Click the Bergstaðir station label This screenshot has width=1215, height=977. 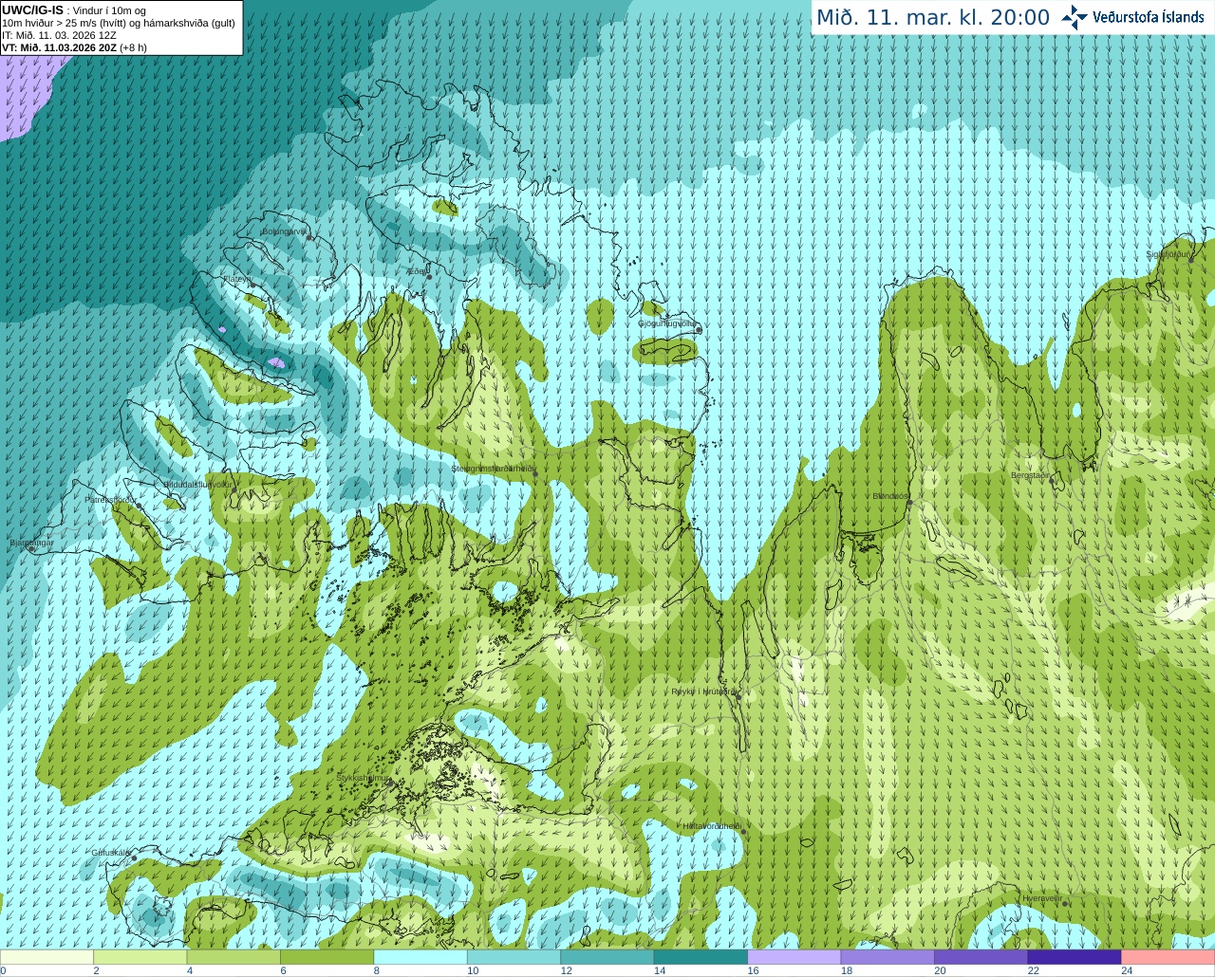(x=1031, y=475)
